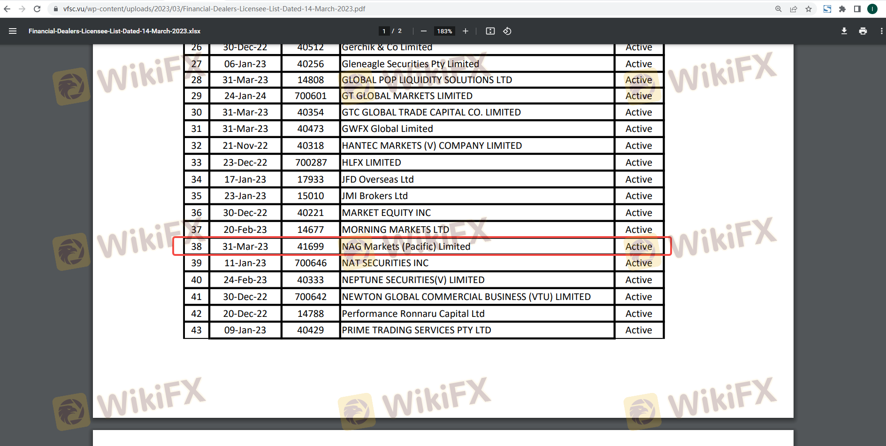Image resolution: width=886 pixels, height=446 pixels.
Task: Fit PDF to page
Action: click(x=490, y=31)
